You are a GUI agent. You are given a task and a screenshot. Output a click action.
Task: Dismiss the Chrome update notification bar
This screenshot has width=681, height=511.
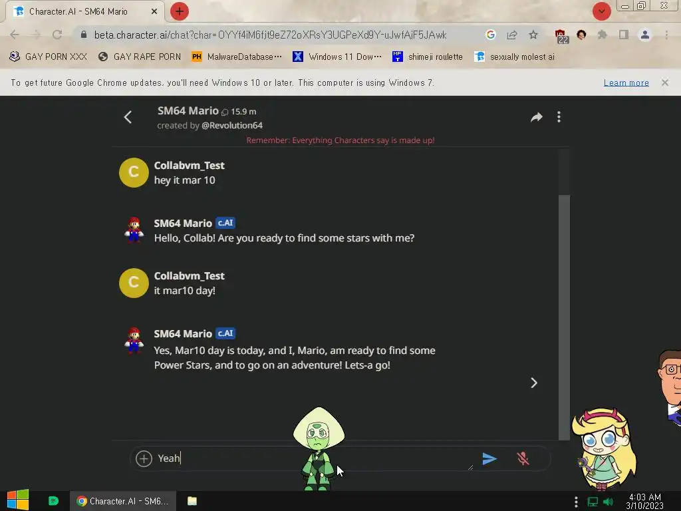click(664, 83)
